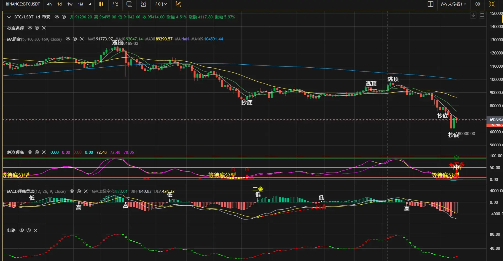Add a price alert with clock-plus icon
This screenshot has height=261, width=503.
point(143,4)
